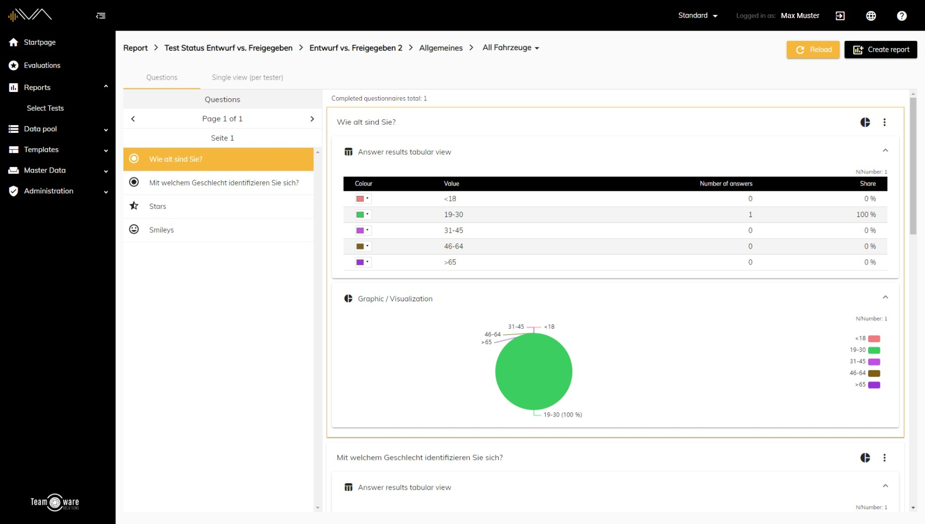Click the Master Data icon

point(13,170)
